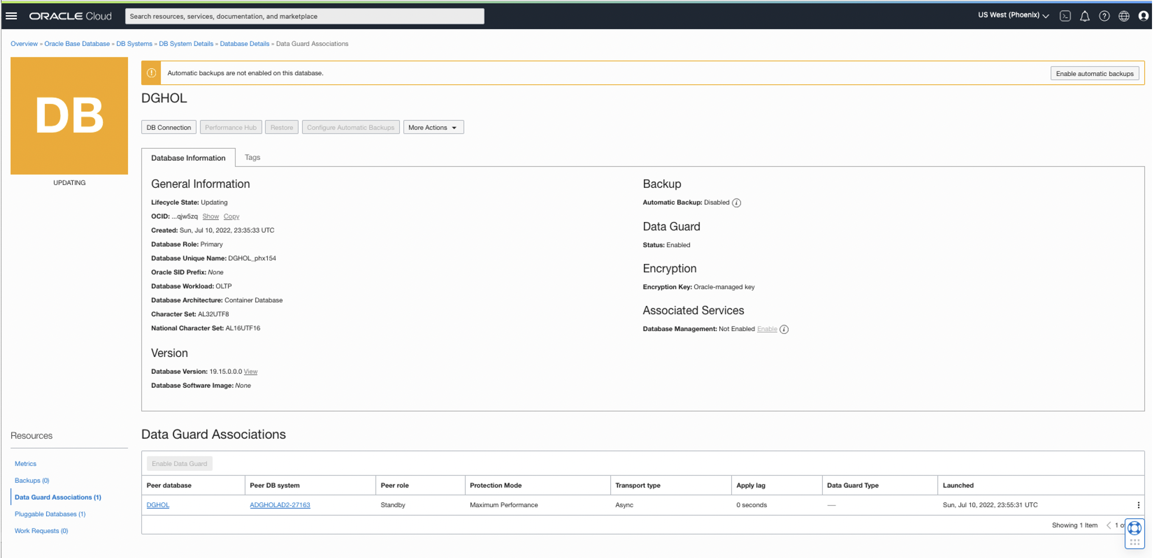Open the ADGHOLAD2-27163 peer DB system link

280,505
